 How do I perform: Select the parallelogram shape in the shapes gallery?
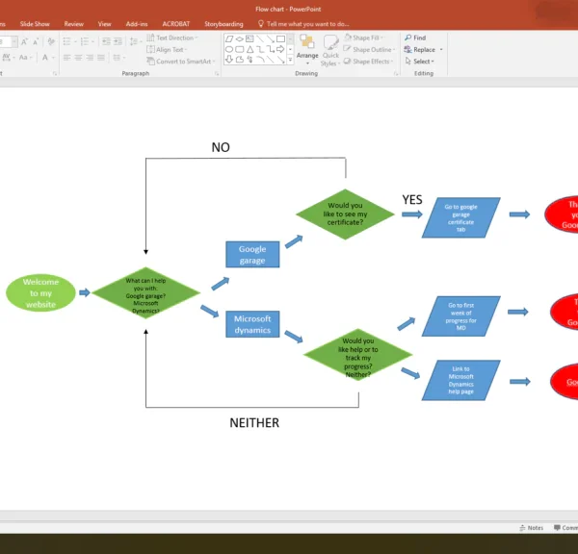(x=229, y=38)
